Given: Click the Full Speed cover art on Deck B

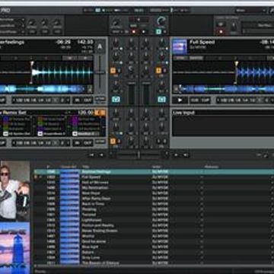Looking at the screenshot, I should coord(180,46).
